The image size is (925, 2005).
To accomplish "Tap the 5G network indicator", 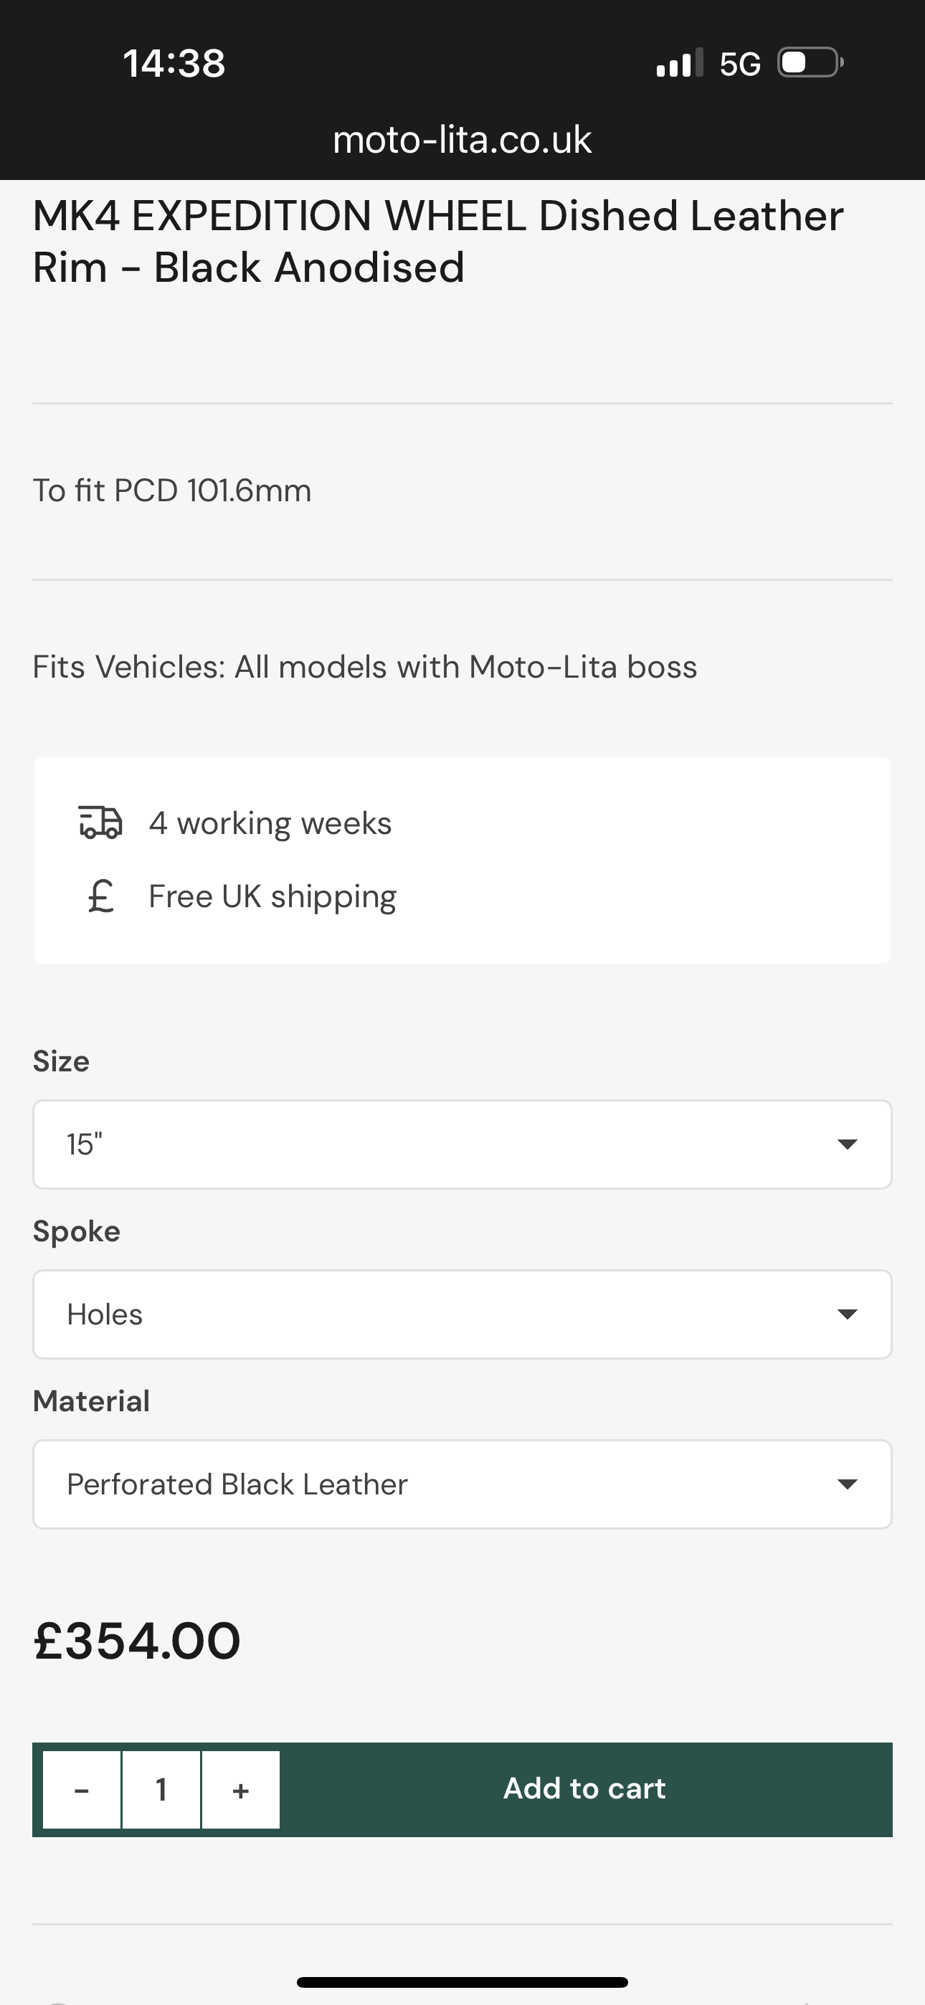I will click(x=740, y=64).
